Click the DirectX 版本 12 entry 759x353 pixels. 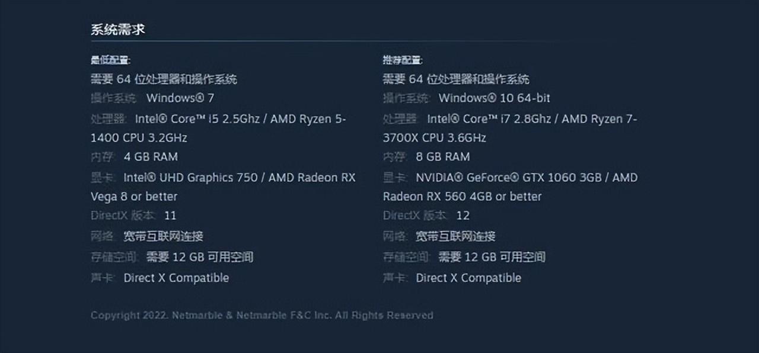426,216
